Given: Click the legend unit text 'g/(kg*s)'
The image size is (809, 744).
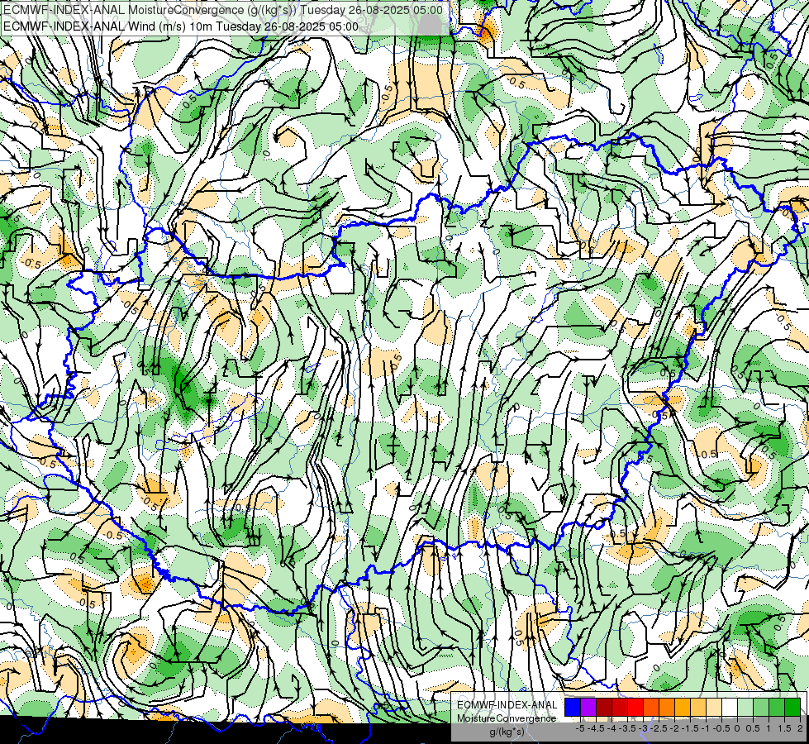Looking at the screenshot, I should click(x=507, y=732).
